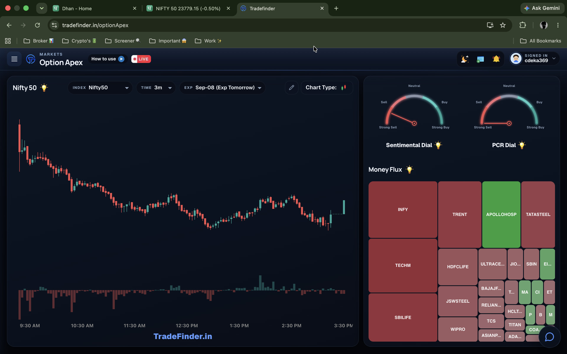The width and height of the screenshot is (567, 354).
Task: Close the Dhan - Home tab
Action: click(135, 9)
